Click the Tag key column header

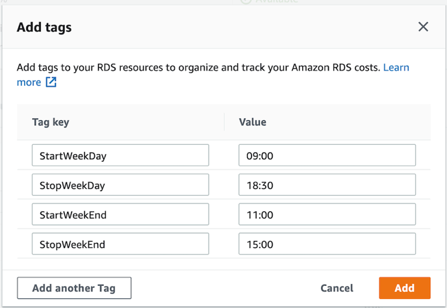click(x=51, y=122)
